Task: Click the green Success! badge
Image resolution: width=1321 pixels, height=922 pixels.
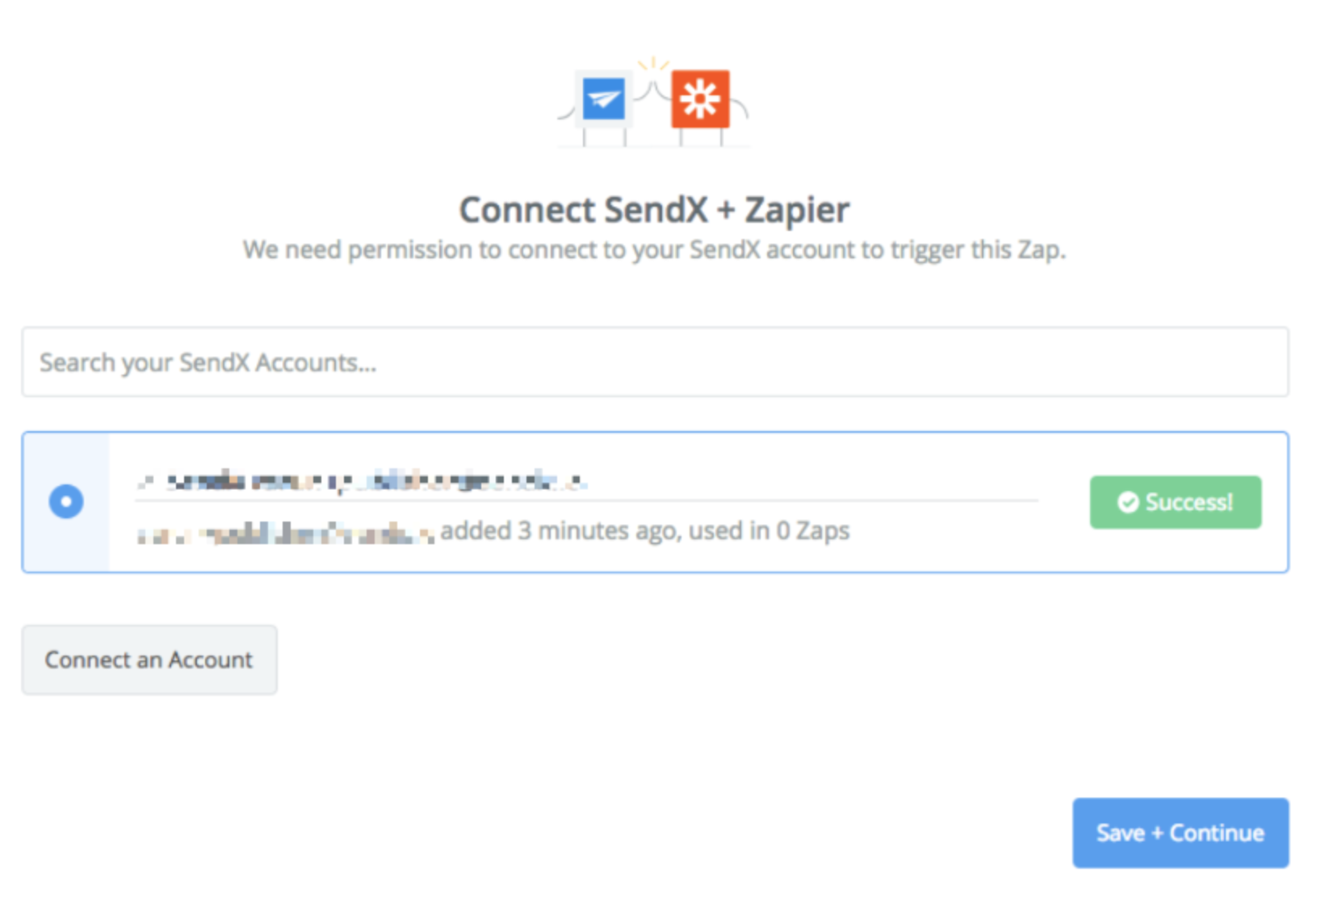Action: pyautogui.click(x=1175, y=501)
